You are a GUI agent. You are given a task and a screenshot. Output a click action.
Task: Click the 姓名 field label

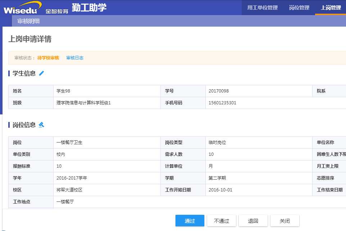17,91
